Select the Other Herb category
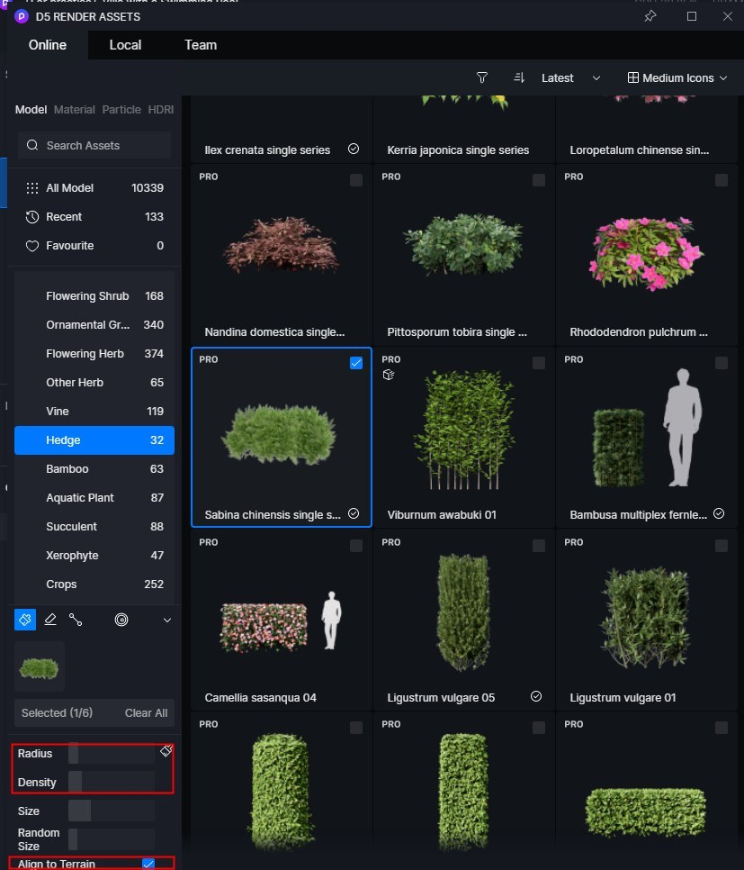Image resolution: width=744 pixels, height=870 pixels. [x=94, y=383]
